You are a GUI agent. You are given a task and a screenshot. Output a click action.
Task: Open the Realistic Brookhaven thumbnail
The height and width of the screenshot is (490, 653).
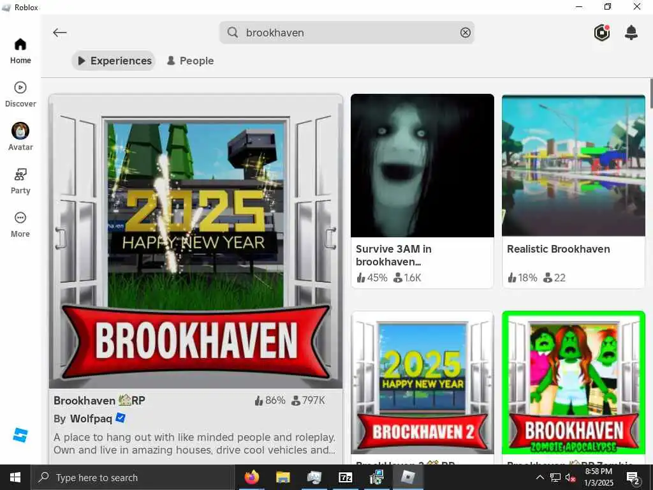click(x=573, y=165)
